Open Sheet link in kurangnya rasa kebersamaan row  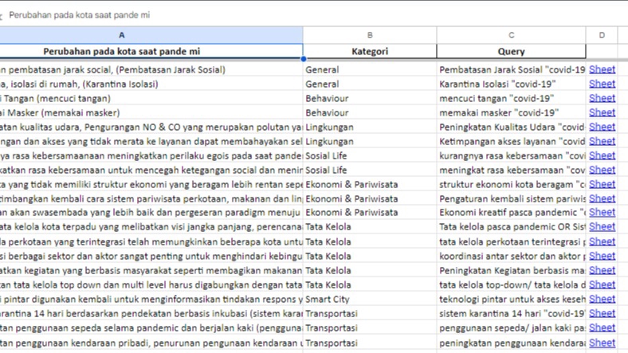coord(602,155)
